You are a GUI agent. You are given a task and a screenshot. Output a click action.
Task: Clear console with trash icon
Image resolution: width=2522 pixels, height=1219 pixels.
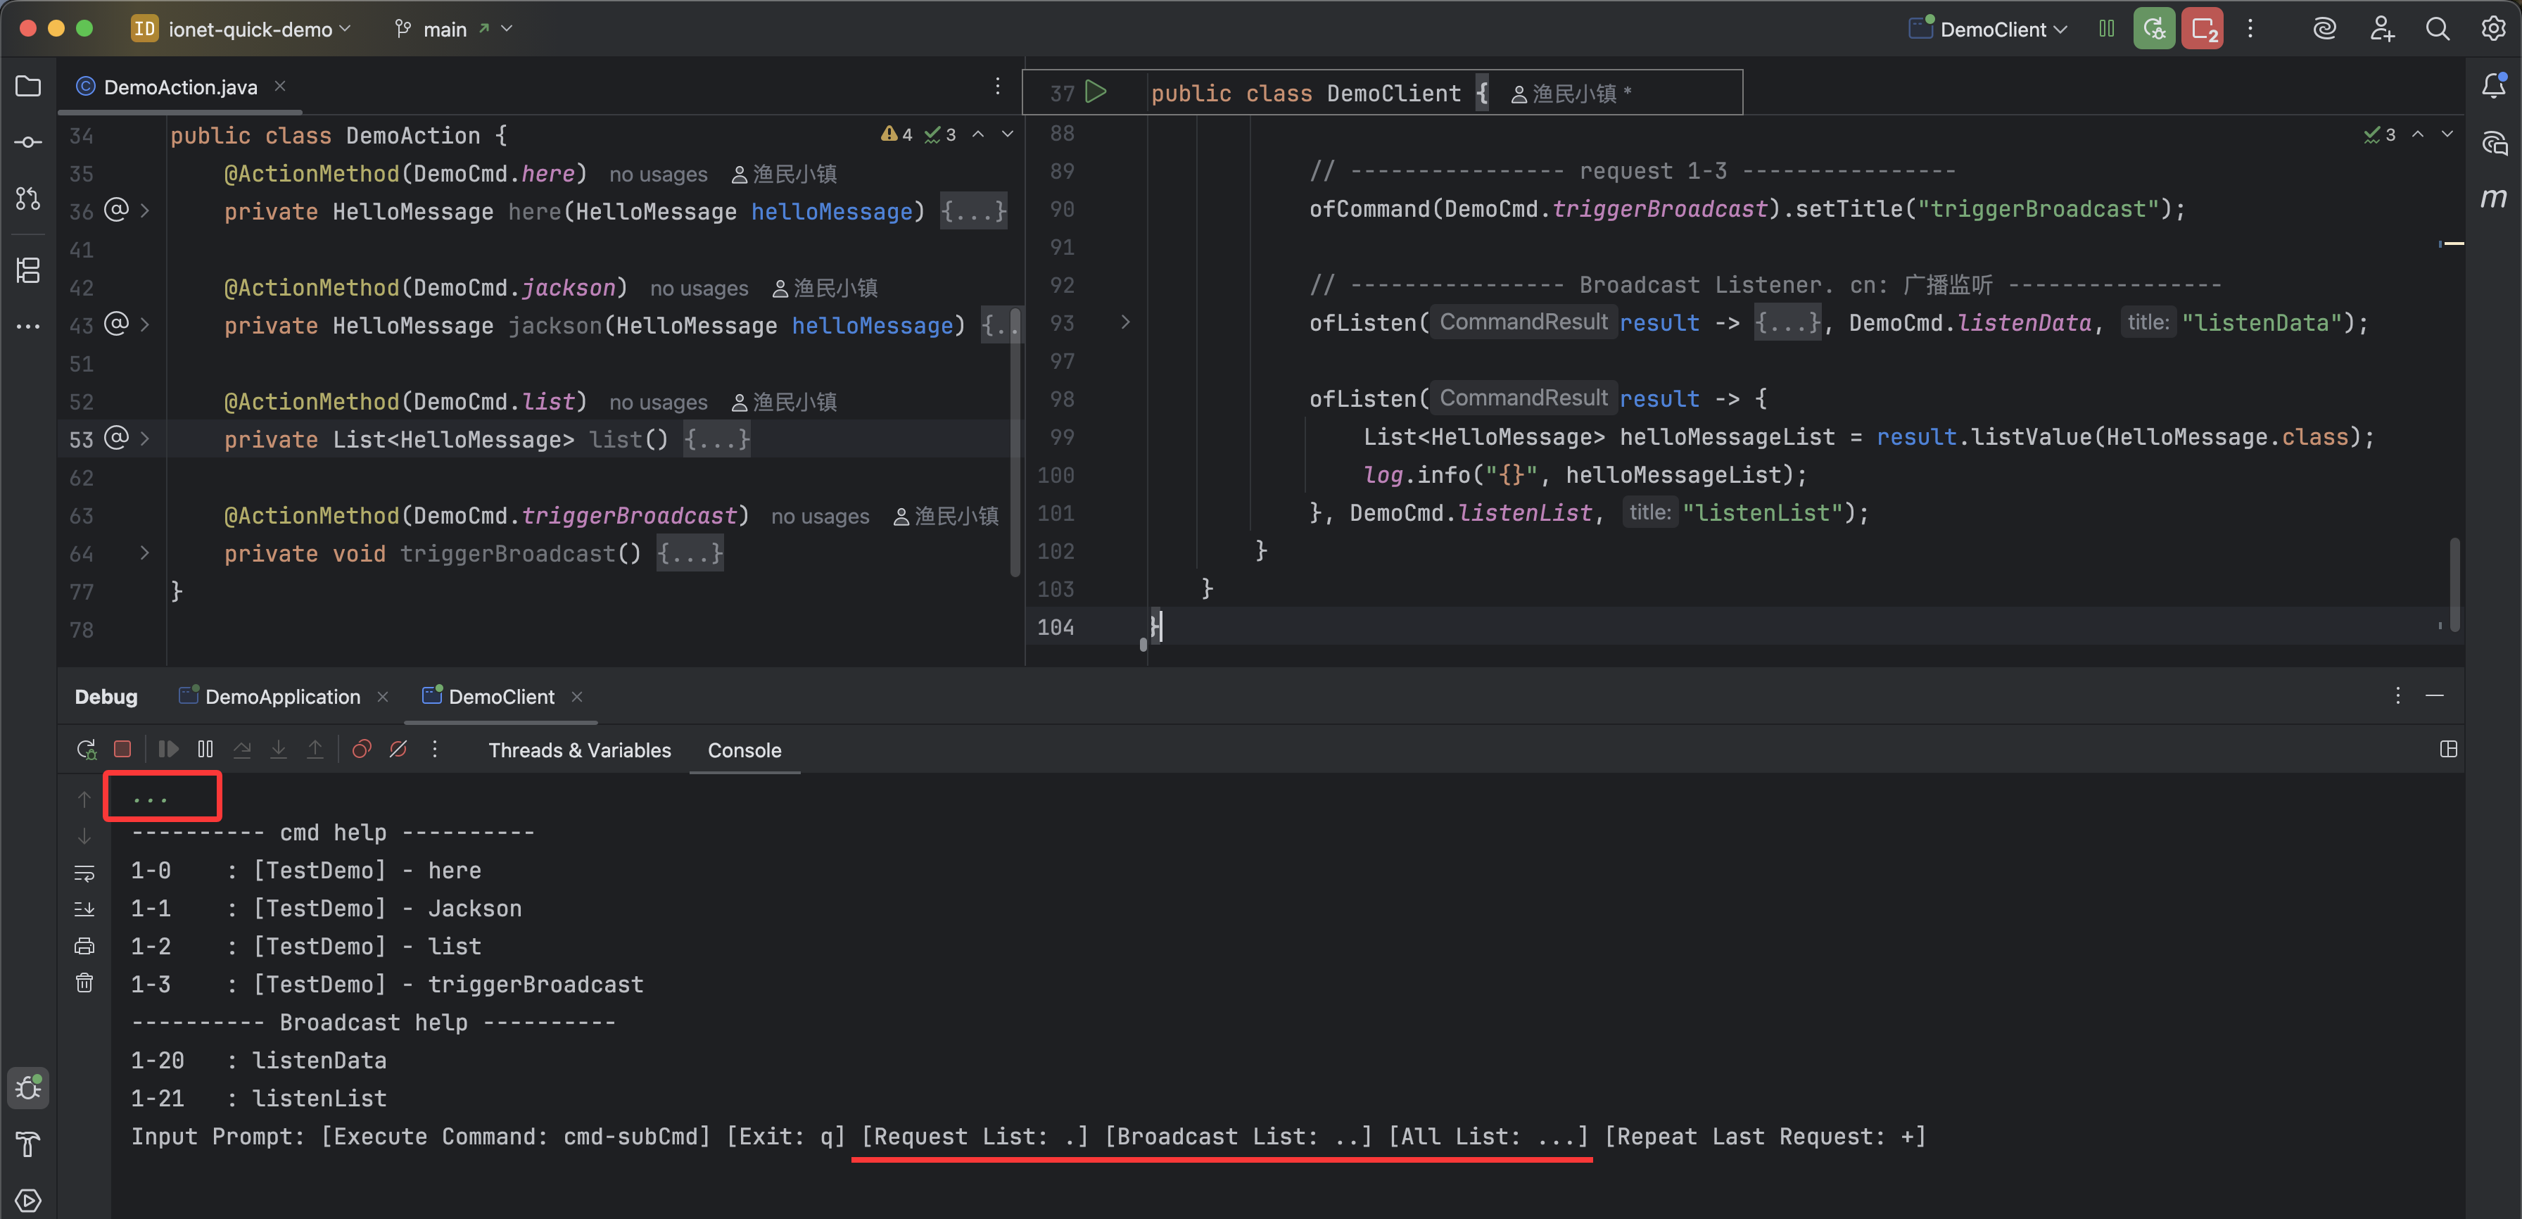[x=84, y=983]
